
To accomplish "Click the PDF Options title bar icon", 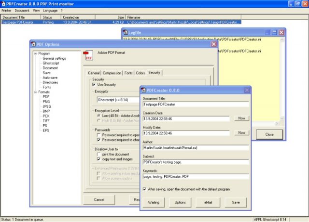I will [33, 44].
